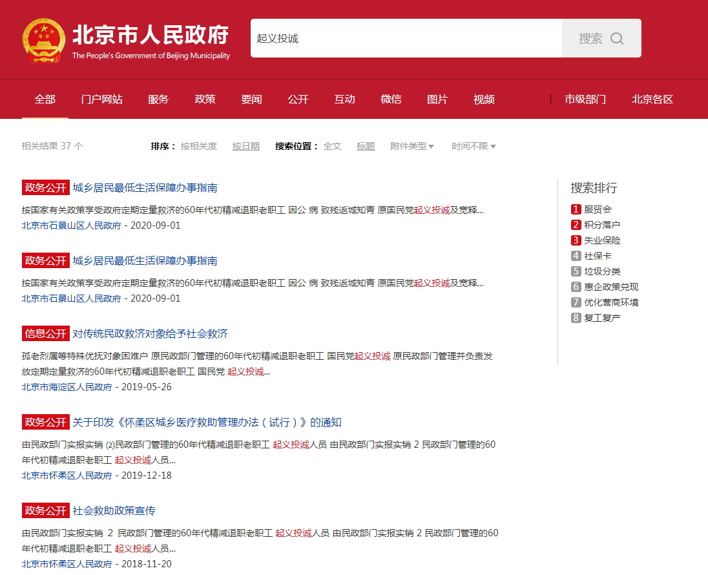Image resolution: width=708 pixels, height=575 pixels.
Task: Switch to the 服务 tab
Action: coord(158,99)
